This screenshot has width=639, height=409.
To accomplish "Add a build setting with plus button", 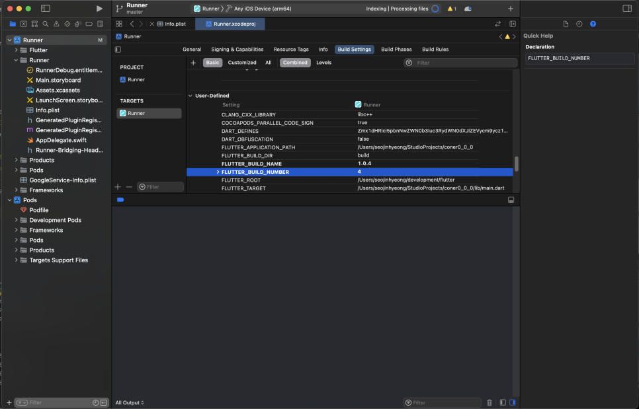I will pyautogui.click(x=193, y=63).
